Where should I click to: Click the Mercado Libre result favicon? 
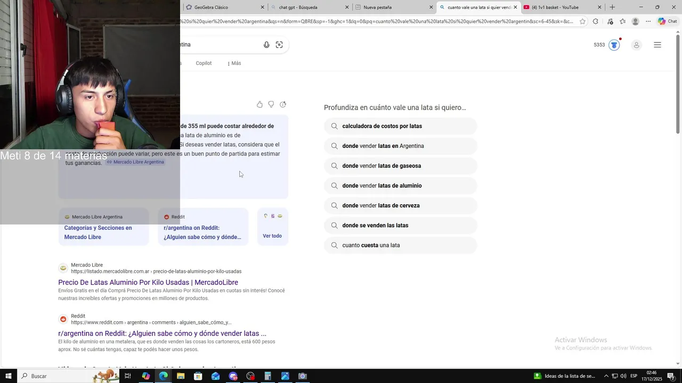(x=63, y=268)
